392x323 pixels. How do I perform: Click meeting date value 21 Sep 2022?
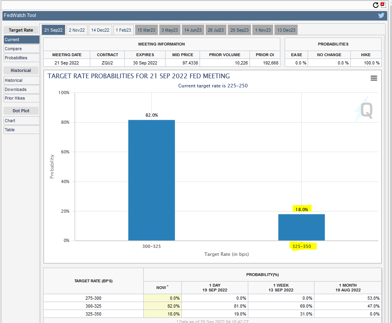(x=67, y=63)
